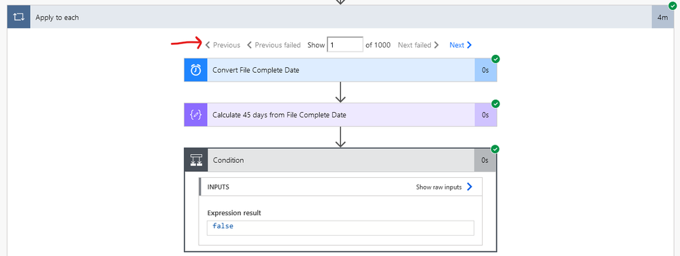680x256 pixels.
Task: Click the green success check on Convert File Complete Date
Action: coord(496,59)
